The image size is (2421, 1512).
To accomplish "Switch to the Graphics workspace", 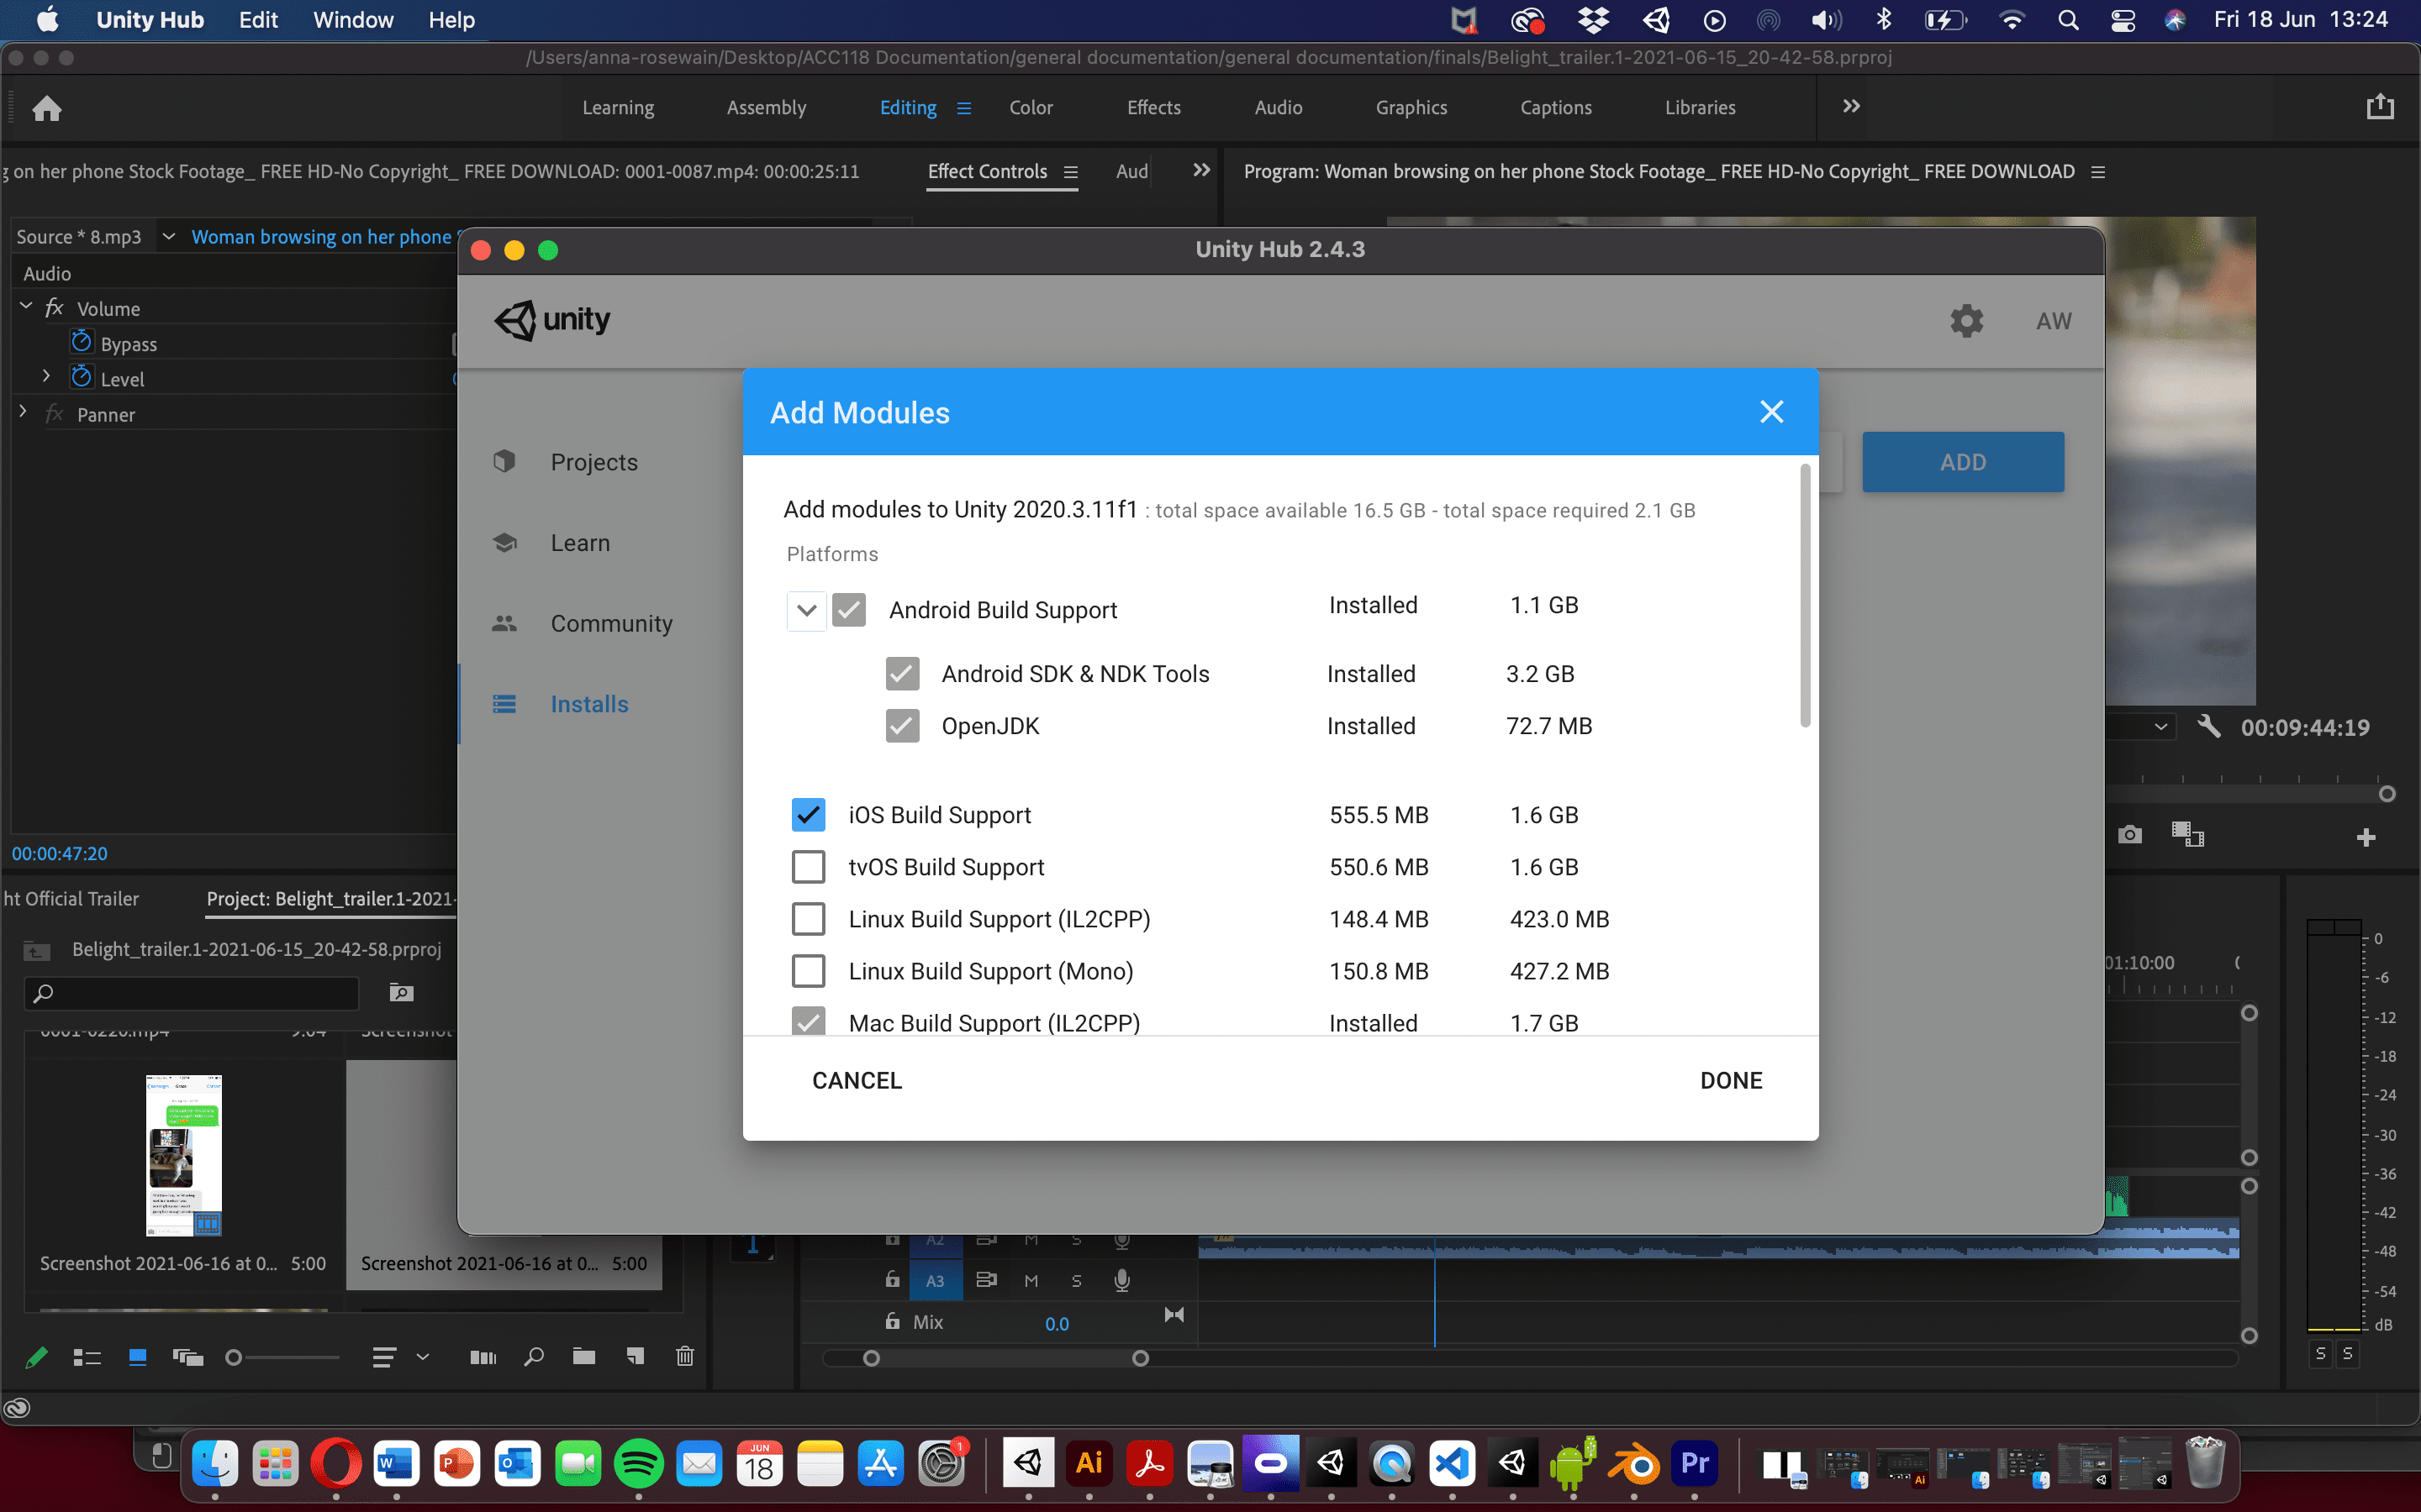I will click(1411, 107).
